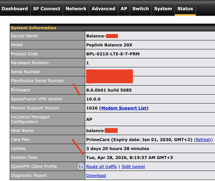Viewport: 215px width, 181px height.
Task: Click the Host Name label
Action: tap(22, 131)
